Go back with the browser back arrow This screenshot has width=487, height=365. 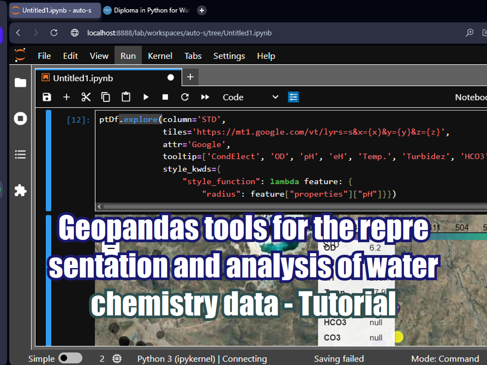pos(18,33)
